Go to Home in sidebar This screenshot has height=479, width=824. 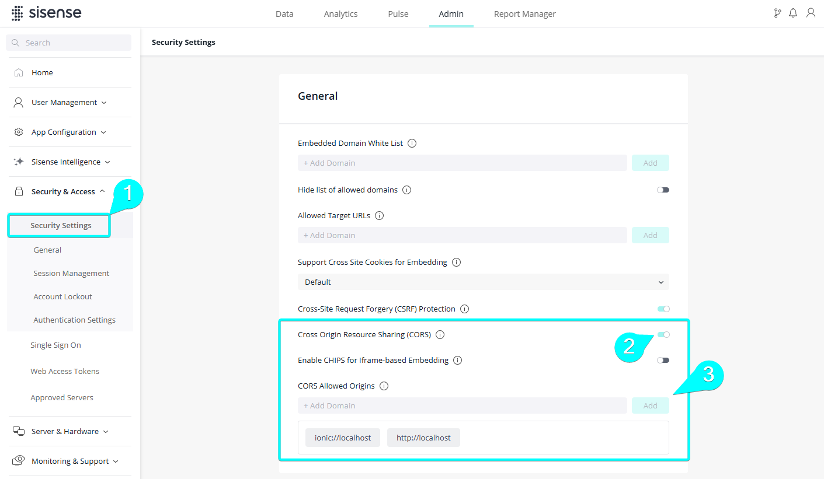(x=42, y=72)
